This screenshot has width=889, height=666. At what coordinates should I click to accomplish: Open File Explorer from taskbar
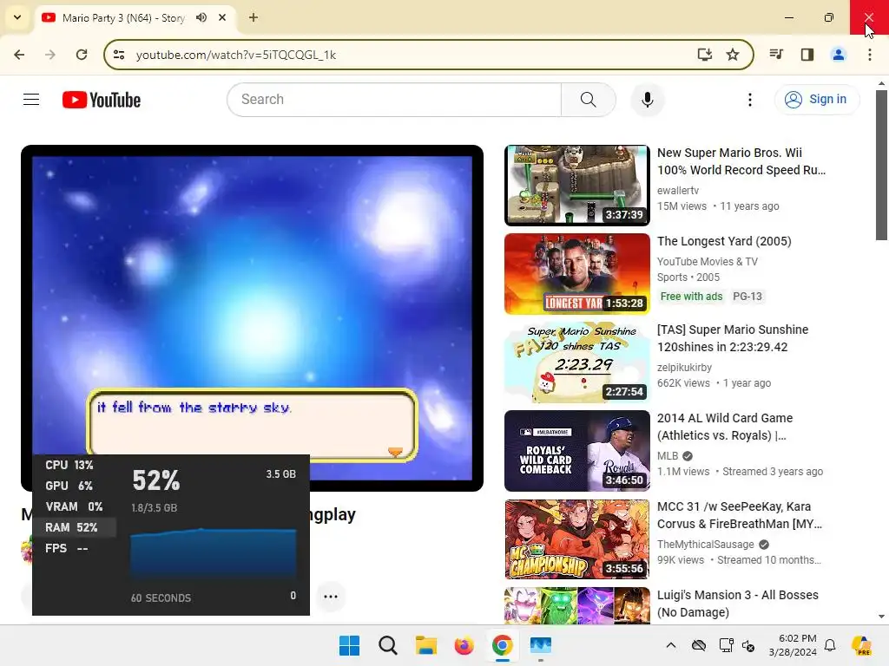tap(425, 645)
